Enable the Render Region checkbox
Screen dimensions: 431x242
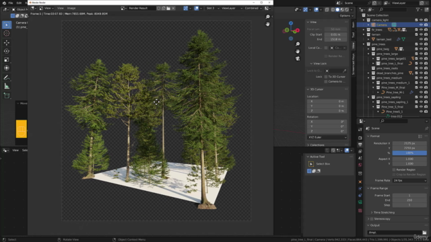(x=394, y=170)
